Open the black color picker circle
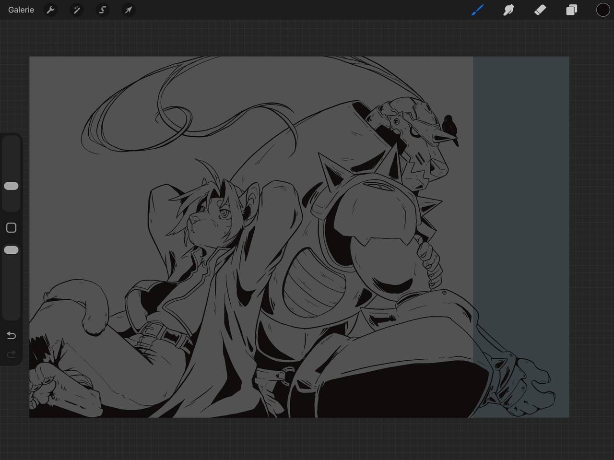This screenshot has height=460, width=614. pos(602,10)
